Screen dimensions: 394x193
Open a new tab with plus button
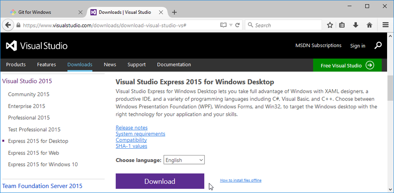(x=174, y=12)
